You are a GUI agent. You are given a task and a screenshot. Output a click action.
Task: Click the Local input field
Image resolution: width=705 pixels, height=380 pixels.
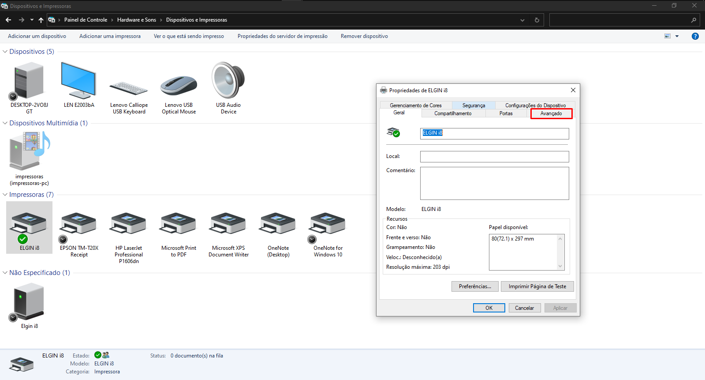click(494, 157)
